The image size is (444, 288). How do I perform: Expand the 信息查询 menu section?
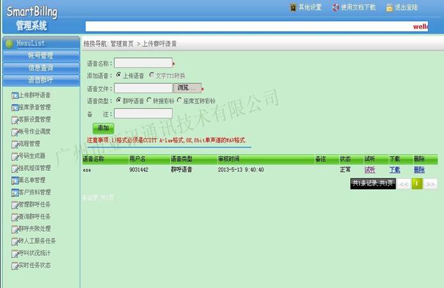41,68
